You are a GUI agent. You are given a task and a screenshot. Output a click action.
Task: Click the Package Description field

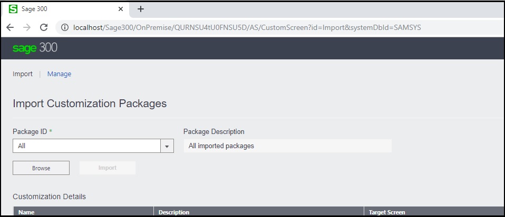tap(288, 146)
